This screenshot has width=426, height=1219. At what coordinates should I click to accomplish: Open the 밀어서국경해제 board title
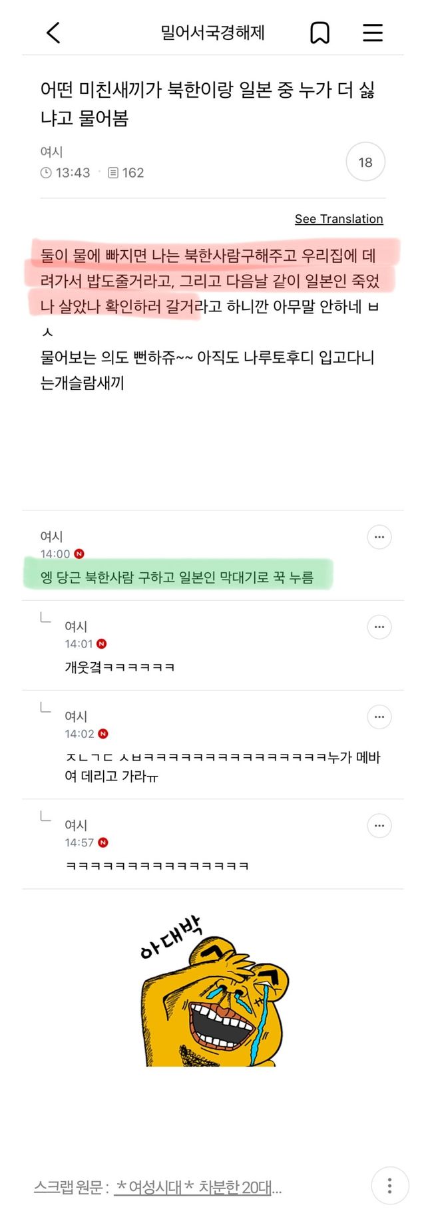213,33
